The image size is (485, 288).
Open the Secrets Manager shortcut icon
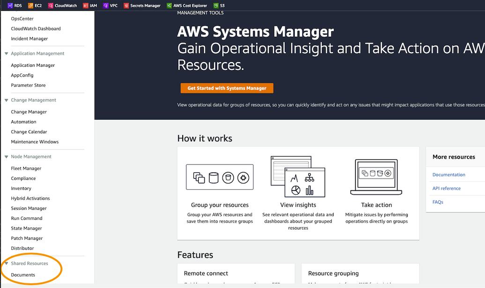pos(126,6)
